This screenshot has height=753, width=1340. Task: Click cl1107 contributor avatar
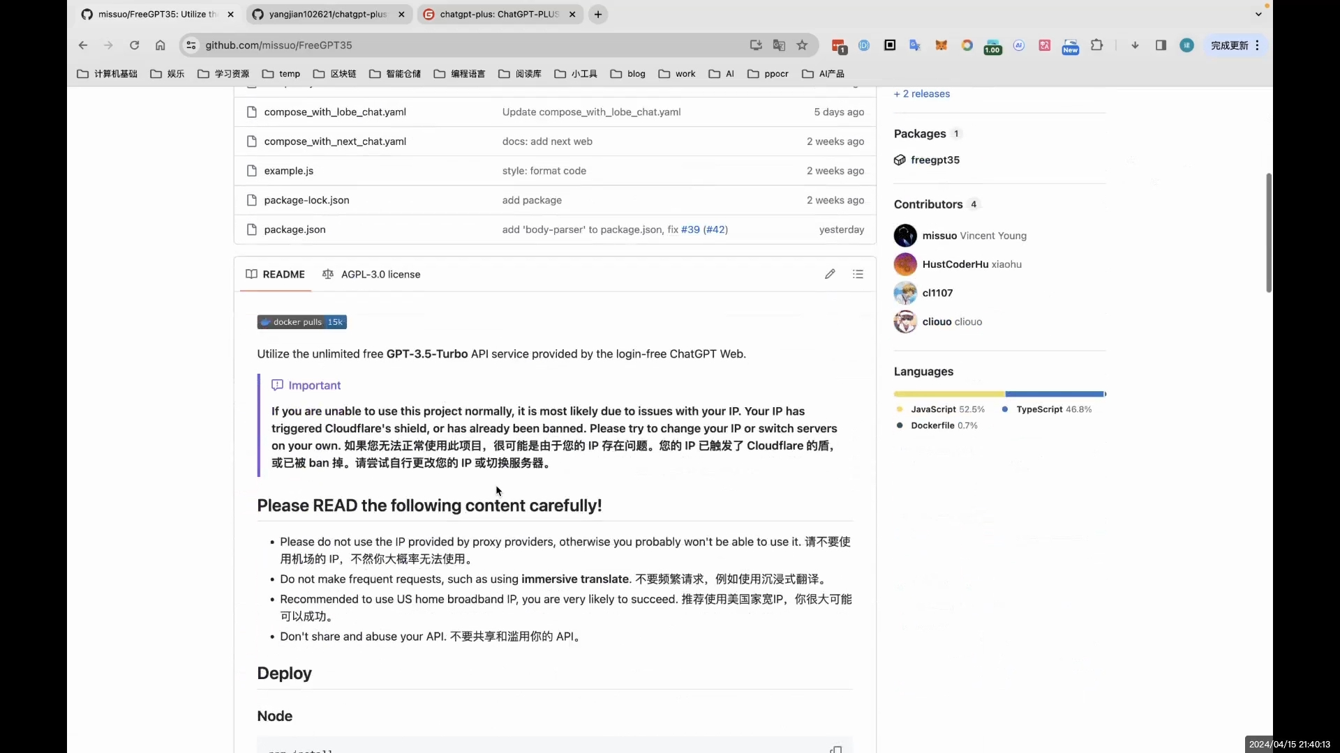tap(905, 293)
